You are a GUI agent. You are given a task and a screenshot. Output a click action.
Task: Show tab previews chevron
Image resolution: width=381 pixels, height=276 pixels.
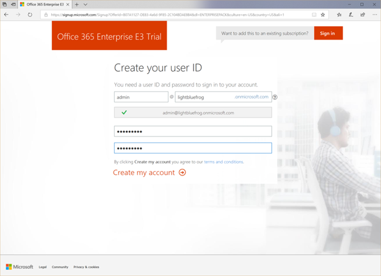coord(85,4)
